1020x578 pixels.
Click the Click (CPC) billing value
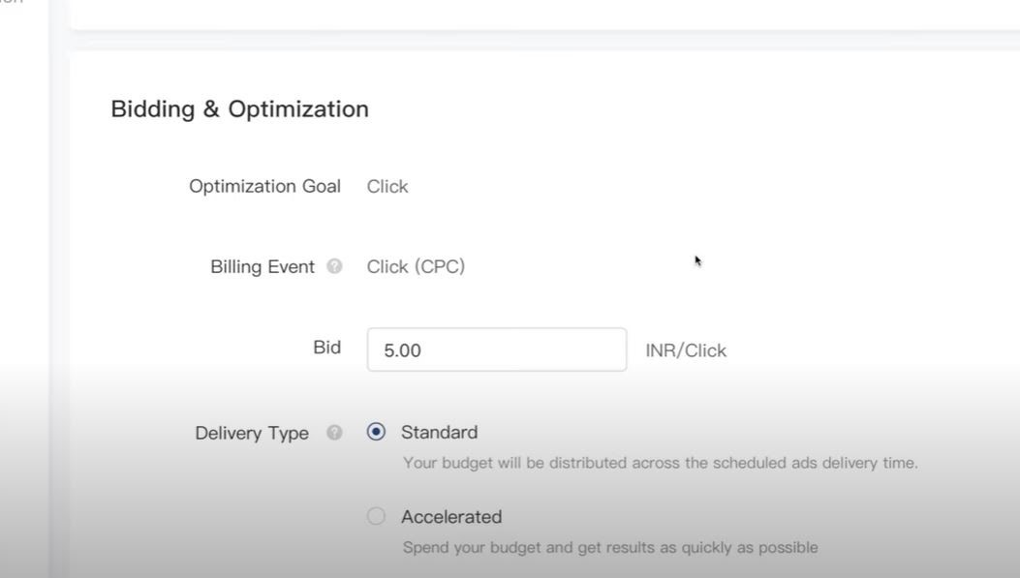point(416,266)
